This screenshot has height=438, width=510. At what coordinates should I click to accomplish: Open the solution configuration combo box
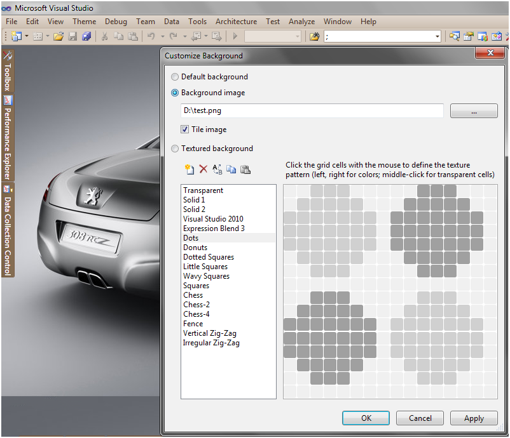click(273, 36)
